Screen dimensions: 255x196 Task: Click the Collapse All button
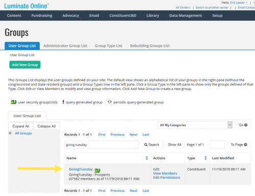click(46, 126)
